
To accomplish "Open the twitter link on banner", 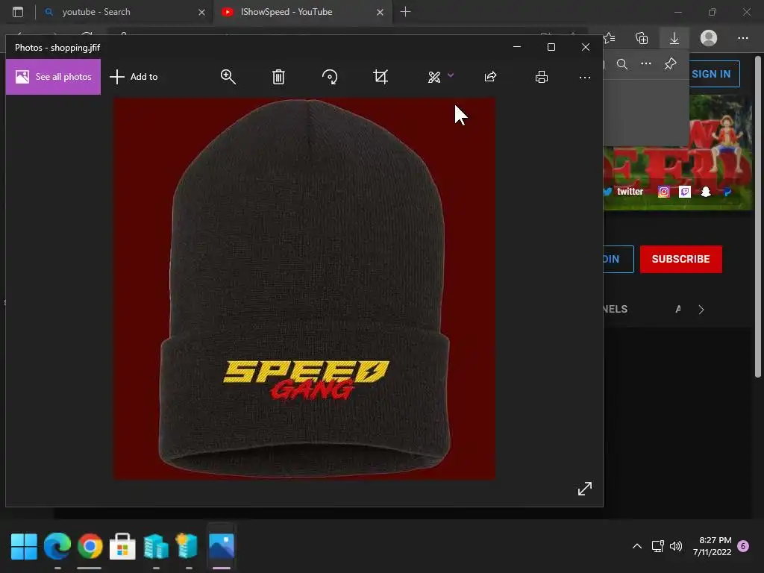I will click(x=624, y=192).
